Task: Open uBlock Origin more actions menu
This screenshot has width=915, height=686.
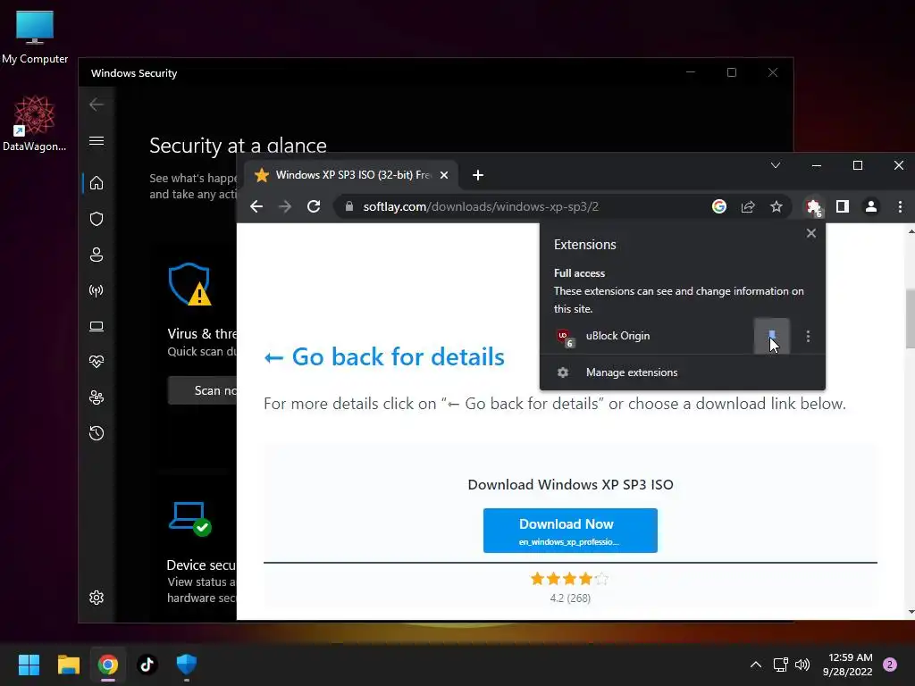Action: click(x=808, y=336)
